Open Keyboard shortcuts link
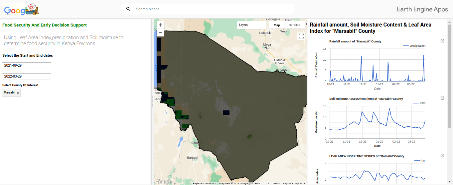 tap(204, 183)
